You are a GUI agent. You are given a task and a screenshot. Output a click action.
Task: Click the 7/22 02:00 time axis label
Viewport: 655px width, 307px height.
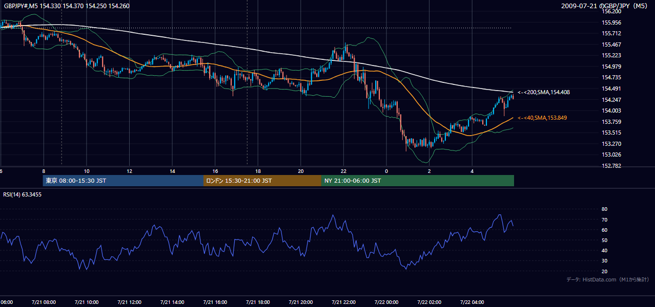coord(429,302)
